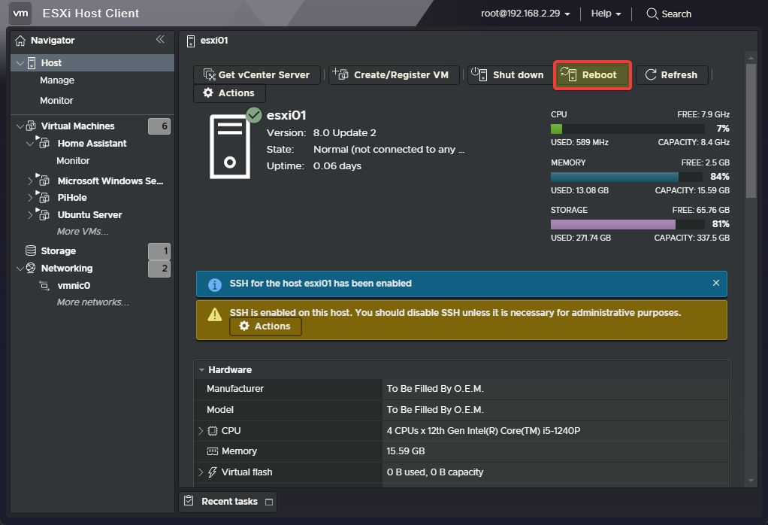The image size is (768, 525).
Task: Reboot the esxi01 host
Action: 592,75
